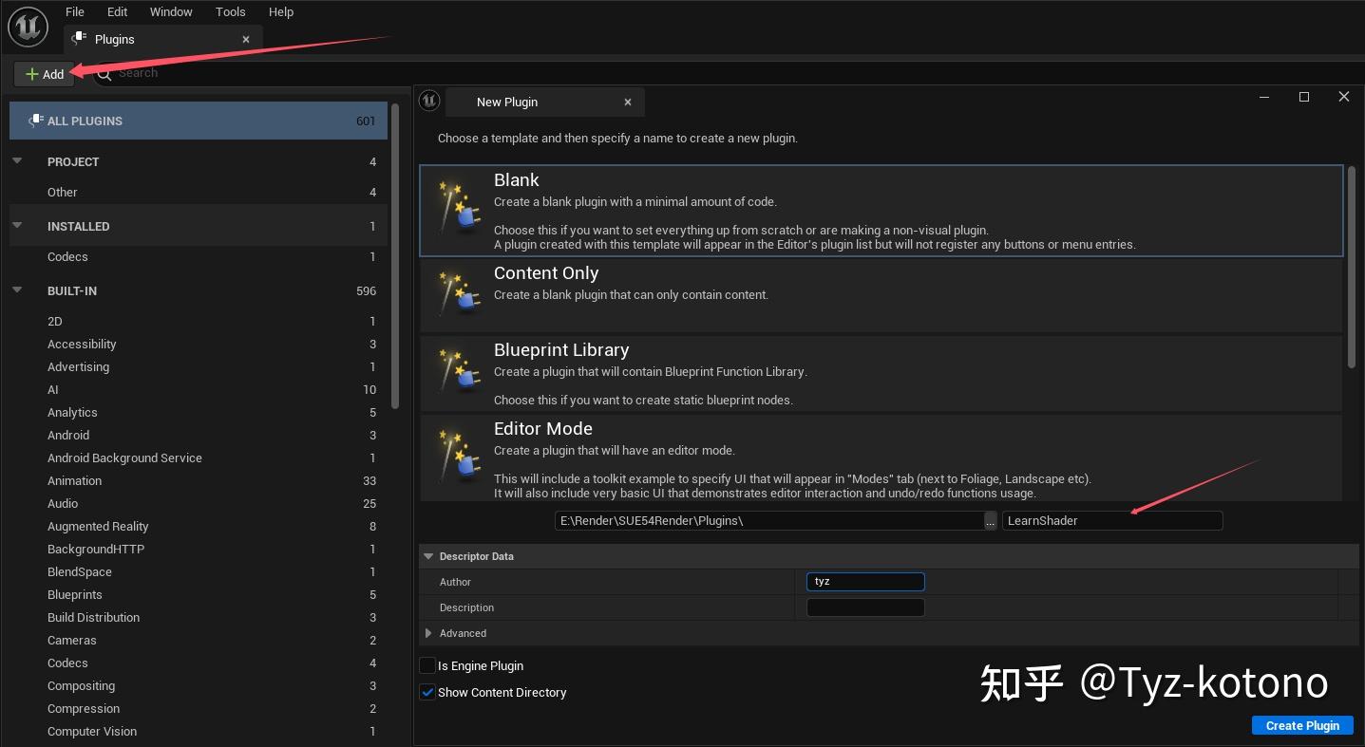Enable the Is Engine Plugin checkbox

[427, 665]
